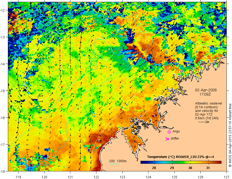Click the '28' colorbar tick value
Image resolution: width=232 pixels, height=179 pixels.
pos(154,168)
